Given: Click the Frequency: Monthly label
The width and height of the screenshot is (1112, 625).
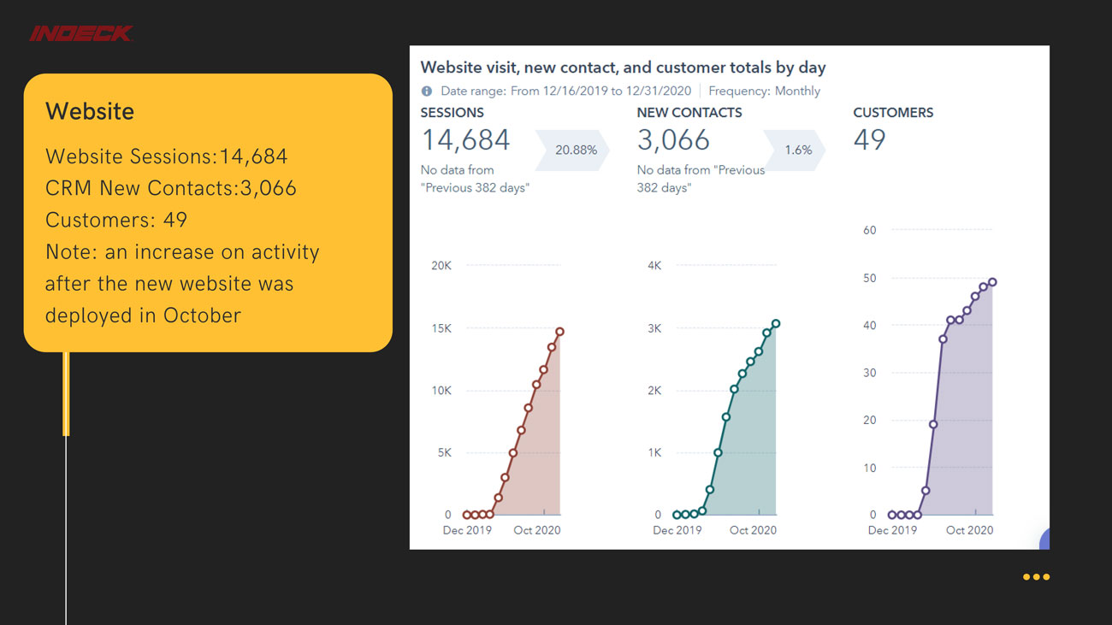Looking at the screenshot, I should point(764,91).
